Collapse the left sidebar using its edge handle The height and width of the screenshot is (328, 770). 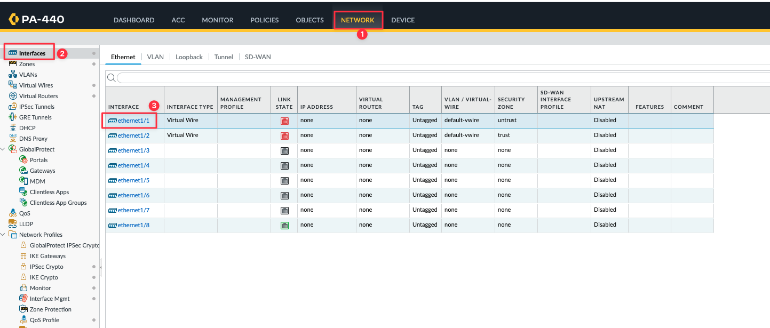(x=101, y=267)
